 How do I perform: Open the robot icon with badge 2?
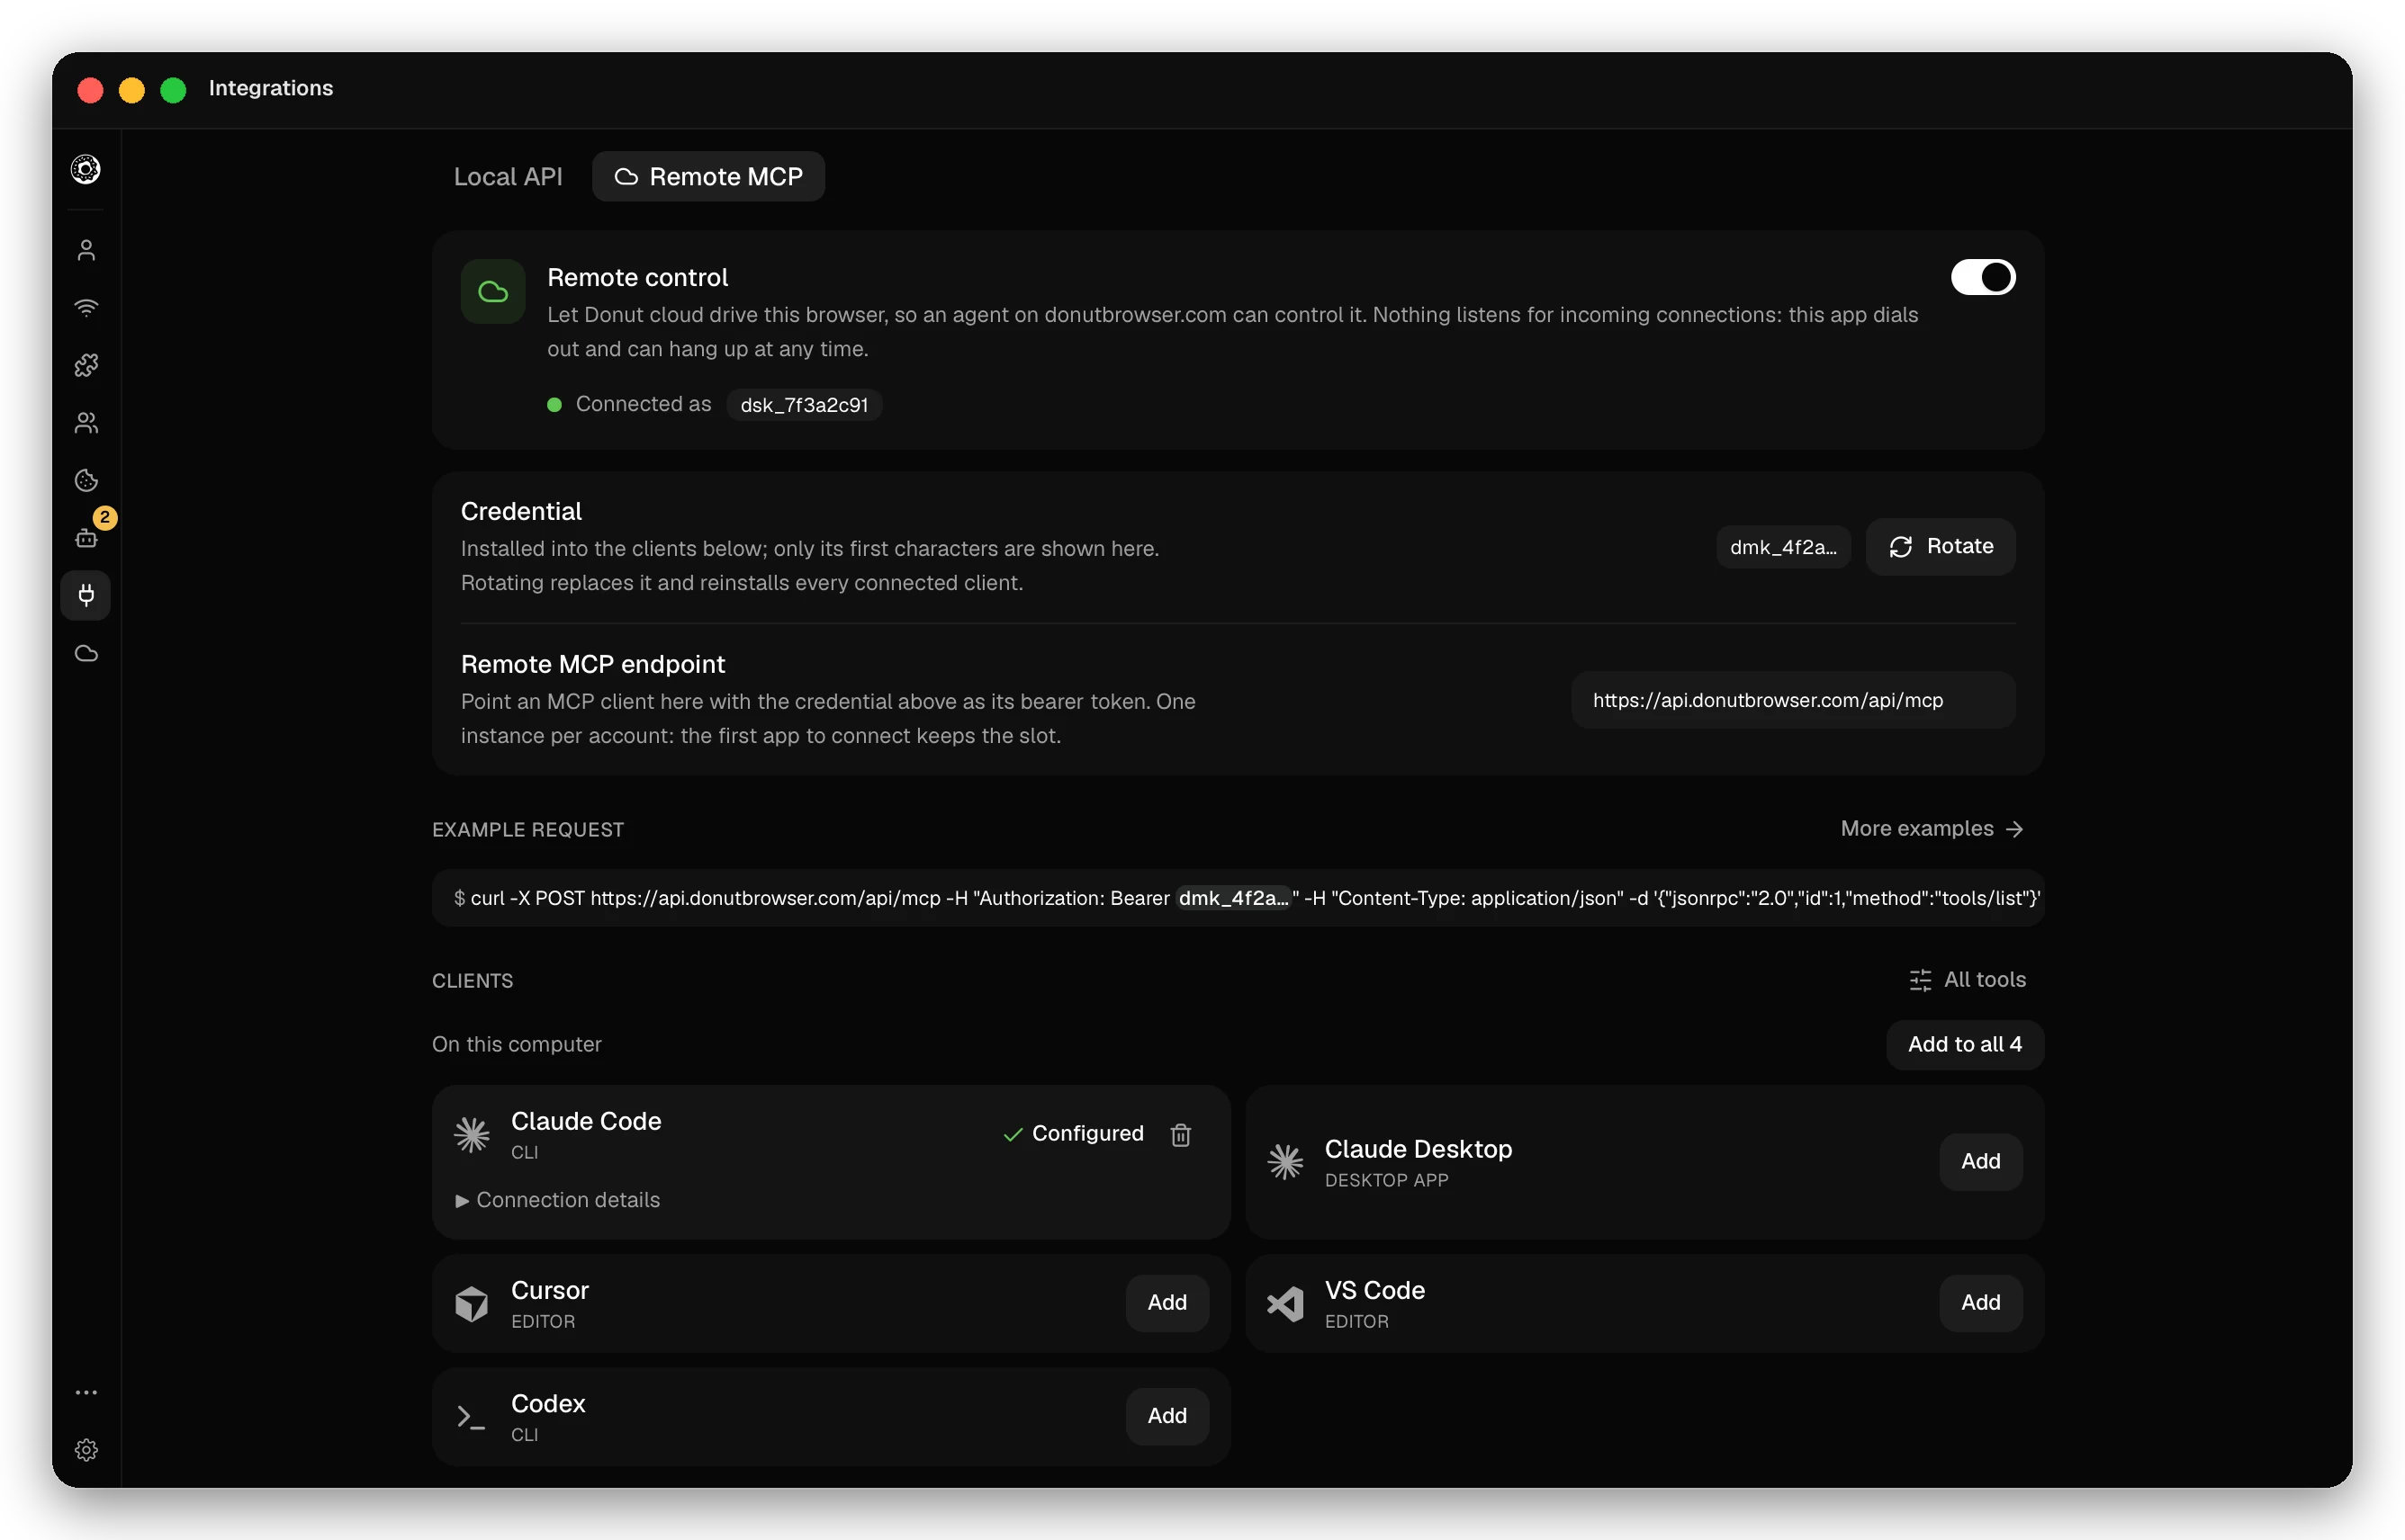click(87, 537)
